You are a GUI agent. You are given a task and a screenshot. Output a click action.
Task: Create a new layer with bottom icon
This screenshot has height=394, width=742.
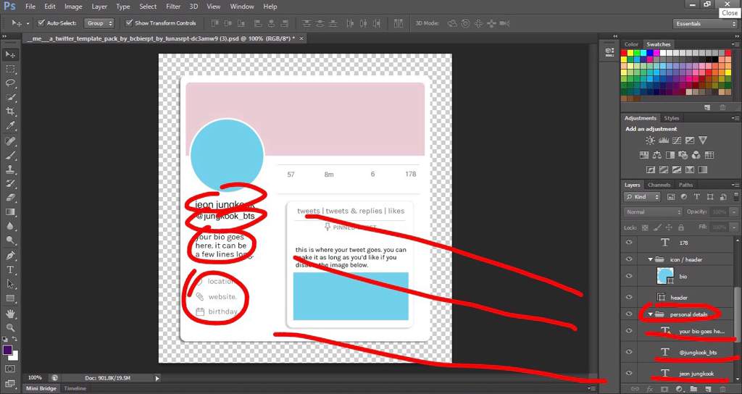point(708,388)
